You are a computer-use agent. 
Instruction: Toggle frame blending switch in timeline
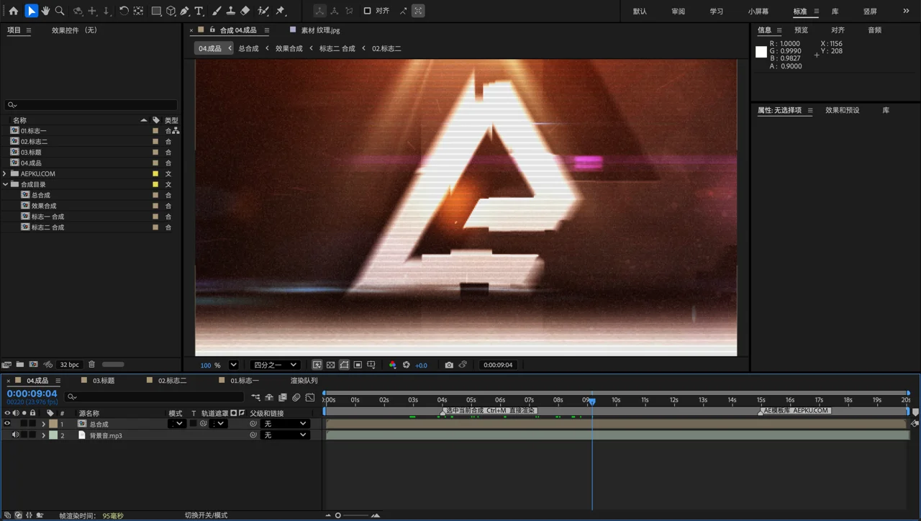coord(283,397)
